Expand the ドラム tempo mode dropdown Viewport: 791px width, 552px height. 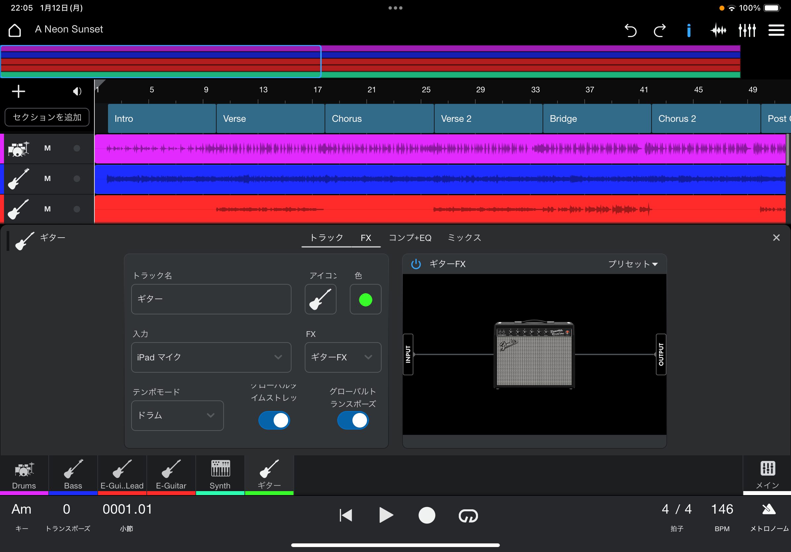coord(177,415)
